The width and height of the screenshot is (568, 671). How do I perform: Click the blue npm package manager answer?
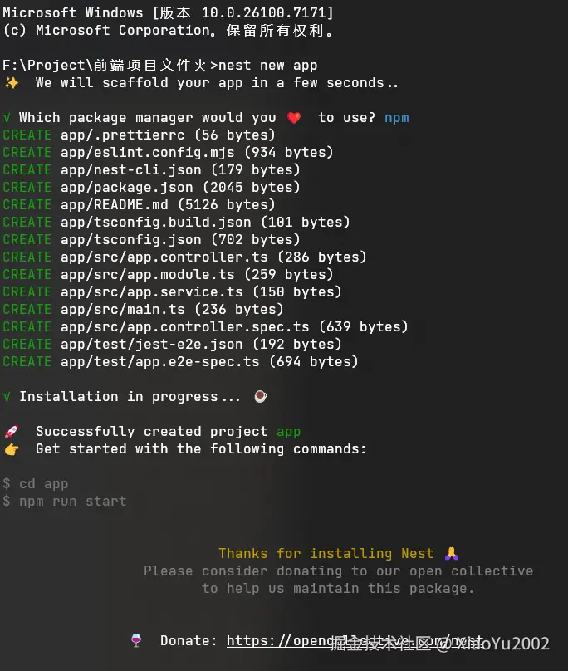tap(396, 118)
